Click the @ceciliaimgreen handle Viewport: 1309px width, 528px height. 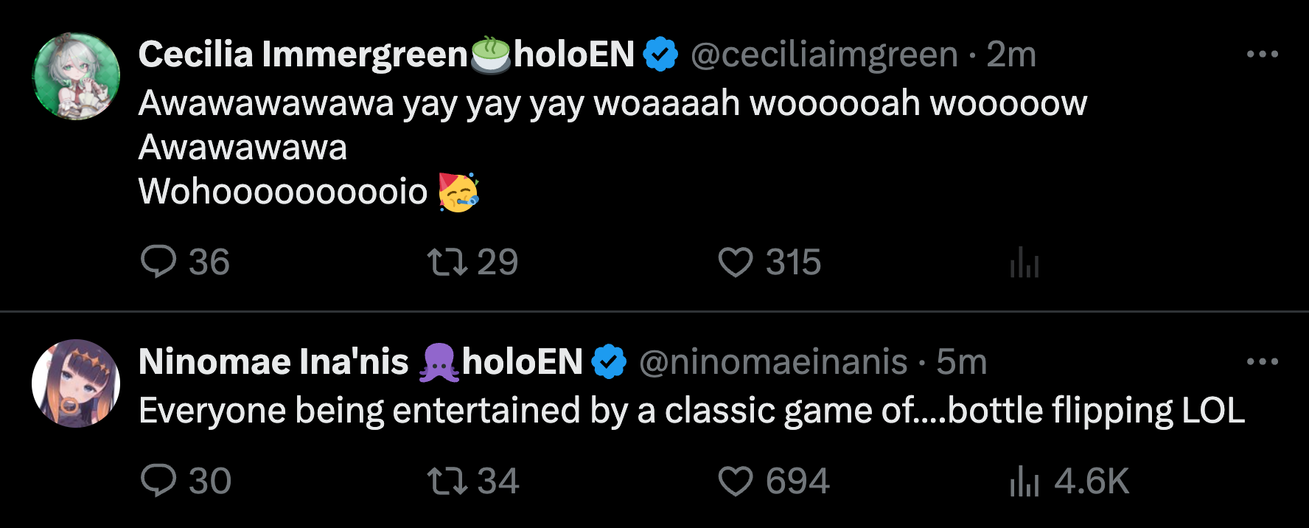click(x=824, y=55)
